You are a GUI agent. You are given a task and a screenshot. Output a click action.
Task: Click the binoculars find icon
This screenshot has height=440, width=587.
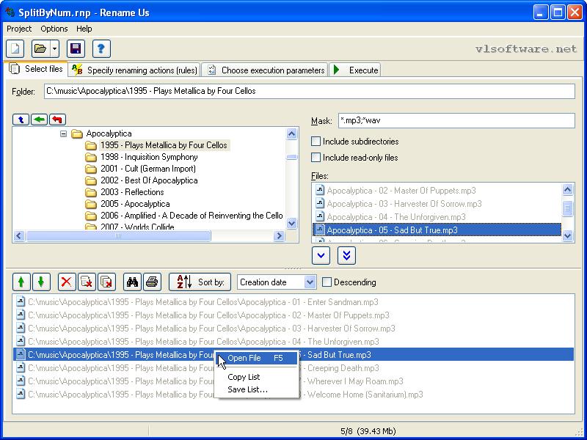pos(132,282)
